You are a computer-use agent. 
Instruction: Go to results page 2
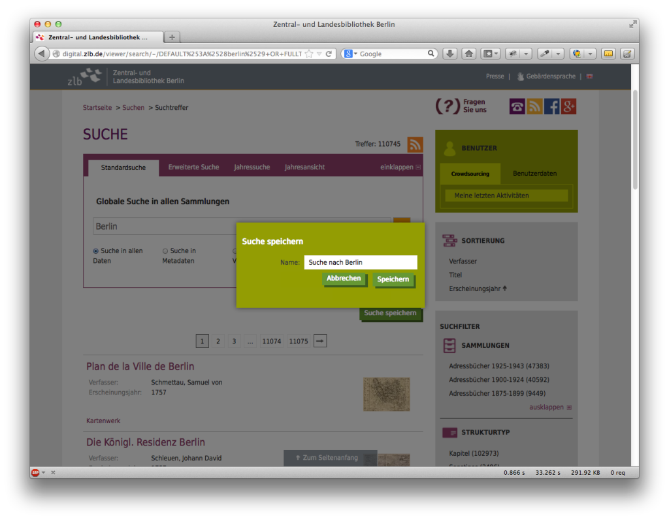coord(218,341)
